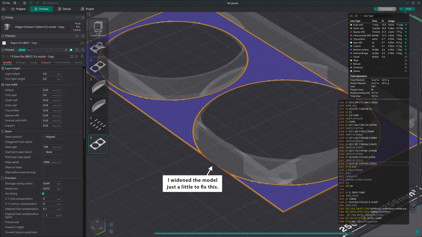This screenshot has height=237, width=422.
Task: Open the Speed settings tab
Action: (x=34, y=63)
